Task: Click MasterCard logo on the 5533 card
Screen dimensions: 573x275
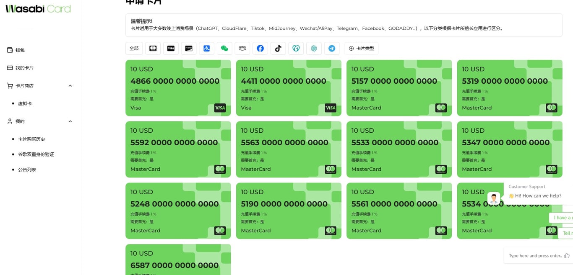Action: (441, 170)
